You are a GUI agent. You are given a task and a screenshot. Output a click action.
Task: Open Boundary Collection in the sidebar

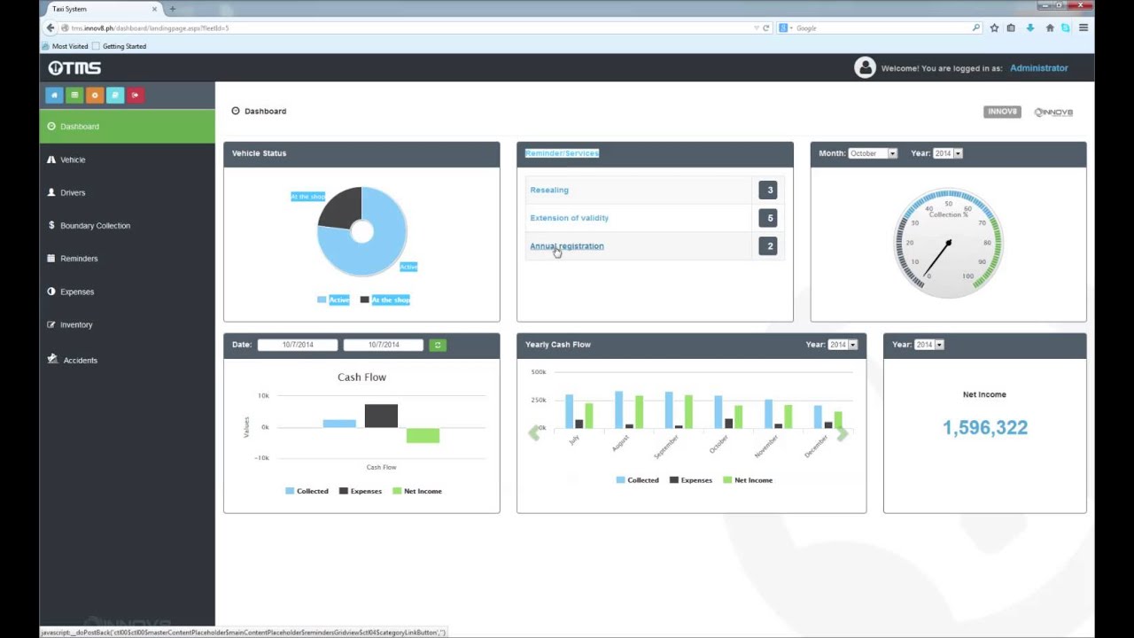click(x=127, y=225)
